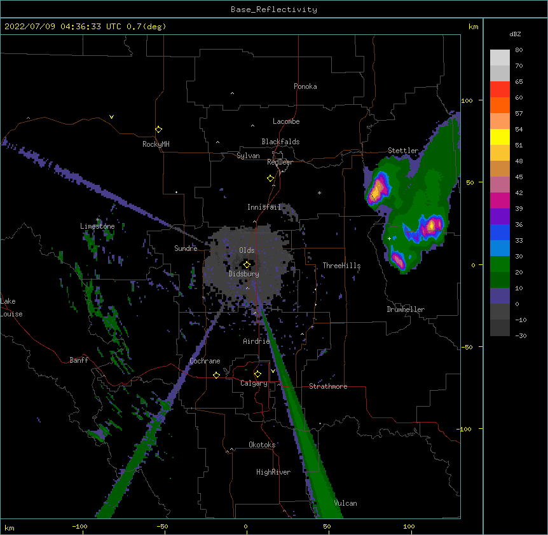
Task: Click the Vulcan town label
Action: (x=345, y=503)
